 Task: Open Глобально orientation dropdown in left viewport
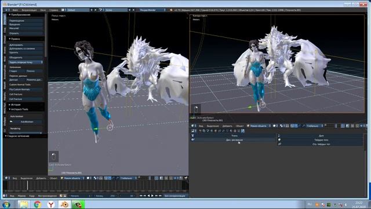point(128,178)
